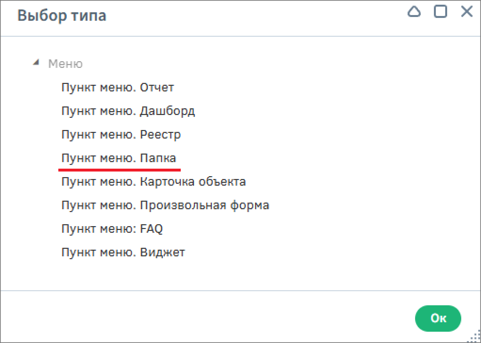
Task: Close the Выбор типа dialog
Action: pos(466,12)
